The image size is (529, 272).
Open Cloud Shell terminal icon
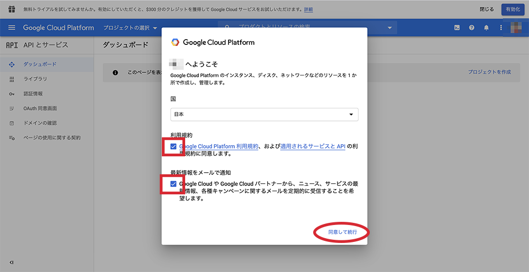click(457, 27)
